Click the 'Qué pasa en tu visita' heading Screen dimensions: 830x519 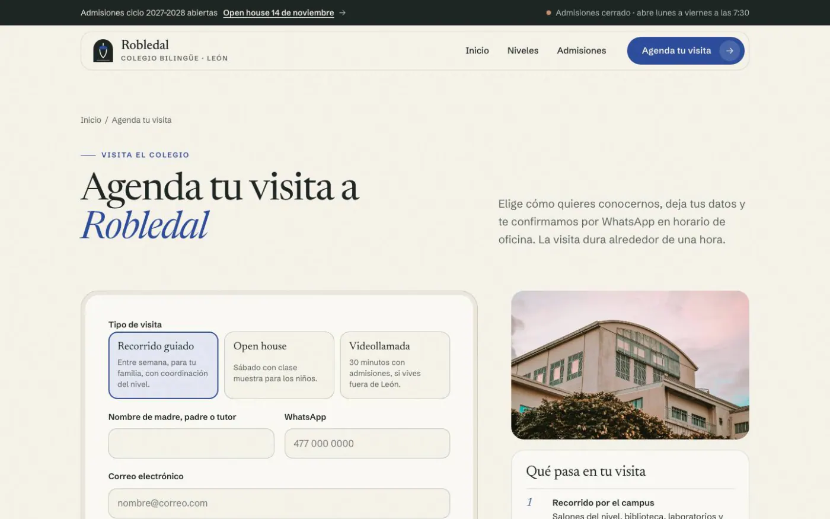click(586, 472)
